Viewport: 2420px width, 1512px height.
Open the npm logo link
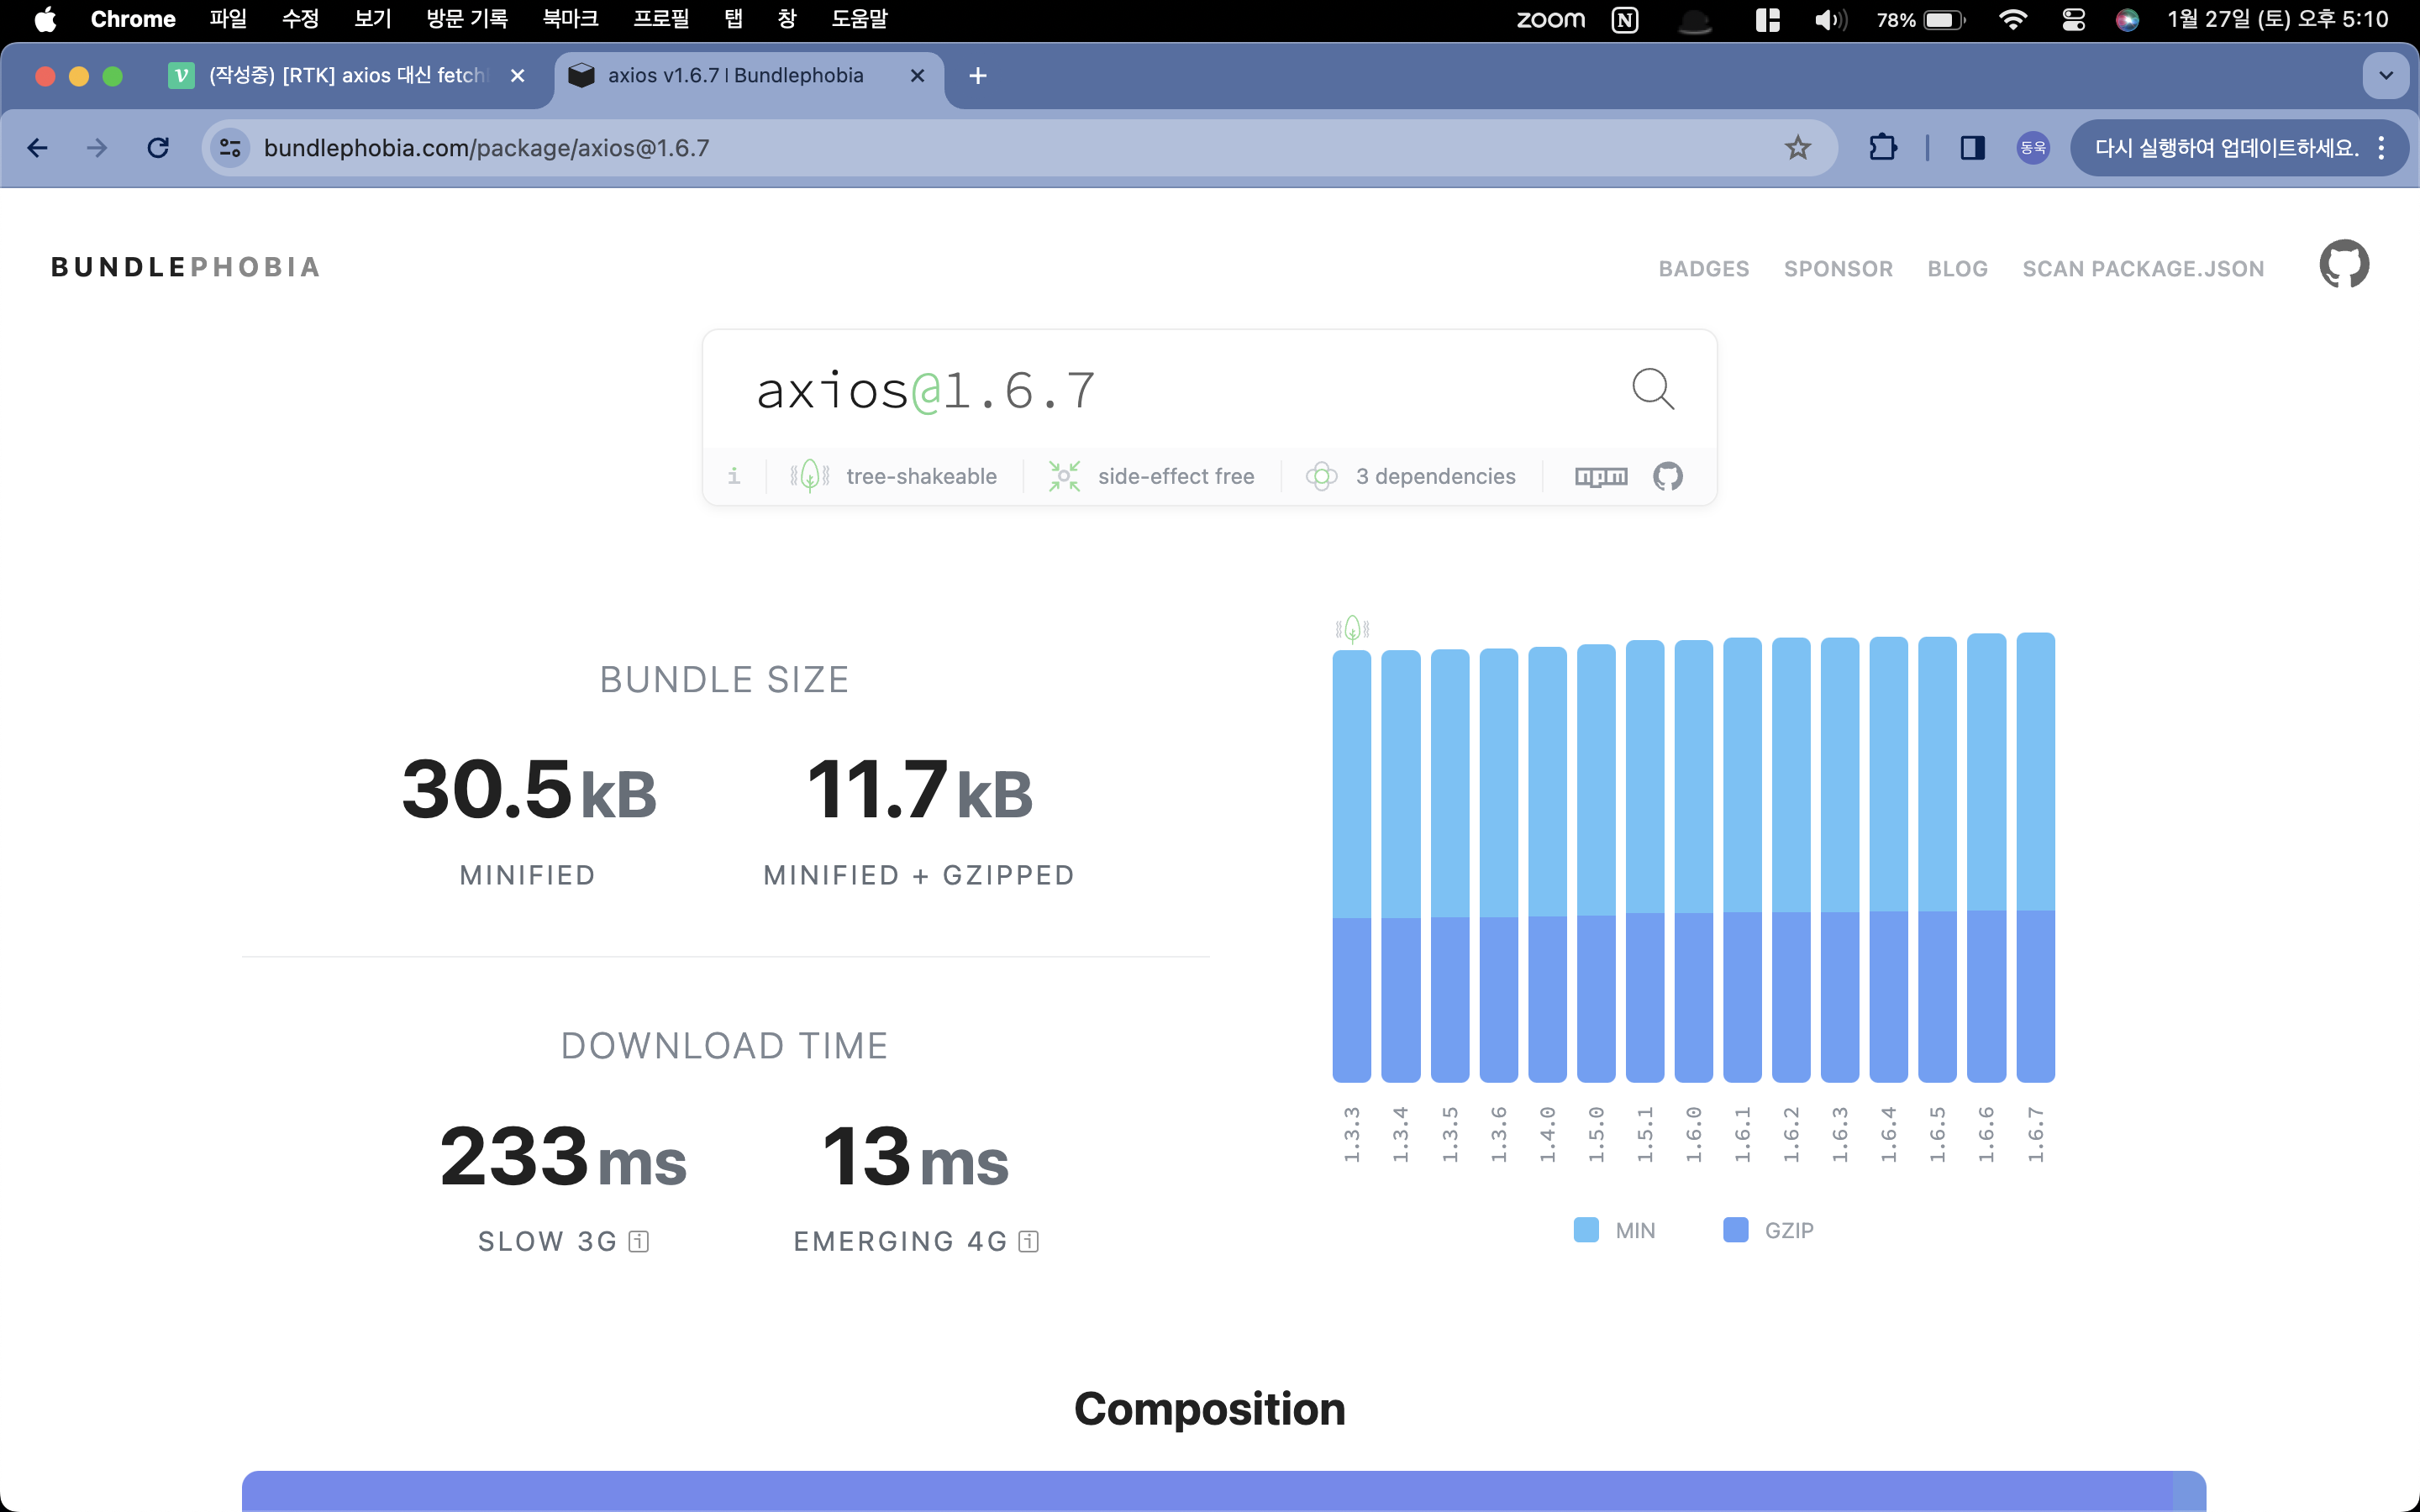[x=1601, y=477]
